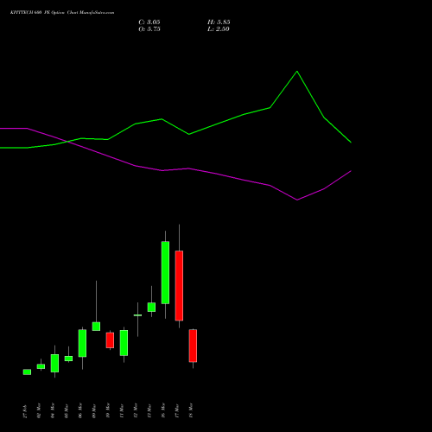Click the chart title starting with KPITTECH

62,13
